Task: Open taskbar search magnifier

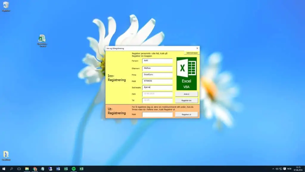Action: (11, 169)
